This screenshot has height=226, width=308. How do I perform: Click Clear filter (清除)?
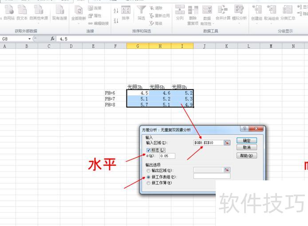click(156, 8)
